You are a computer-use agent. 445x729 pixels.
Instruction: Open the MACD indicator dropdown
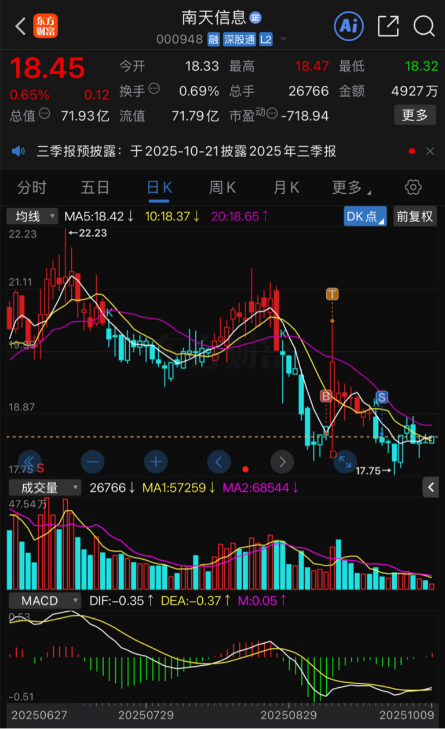coord(44,600)
